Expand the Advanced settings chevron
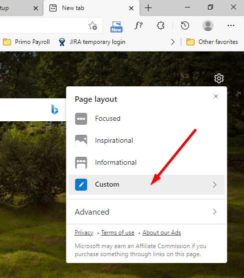Viewport: 244px width, 278px height. pyautogui.click(x=214, y=212)
